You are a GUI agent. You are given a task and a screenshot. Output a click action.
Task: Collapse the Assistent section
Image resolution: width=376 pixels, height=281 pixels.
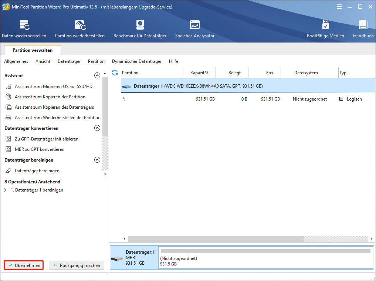(x=97, y=75)
